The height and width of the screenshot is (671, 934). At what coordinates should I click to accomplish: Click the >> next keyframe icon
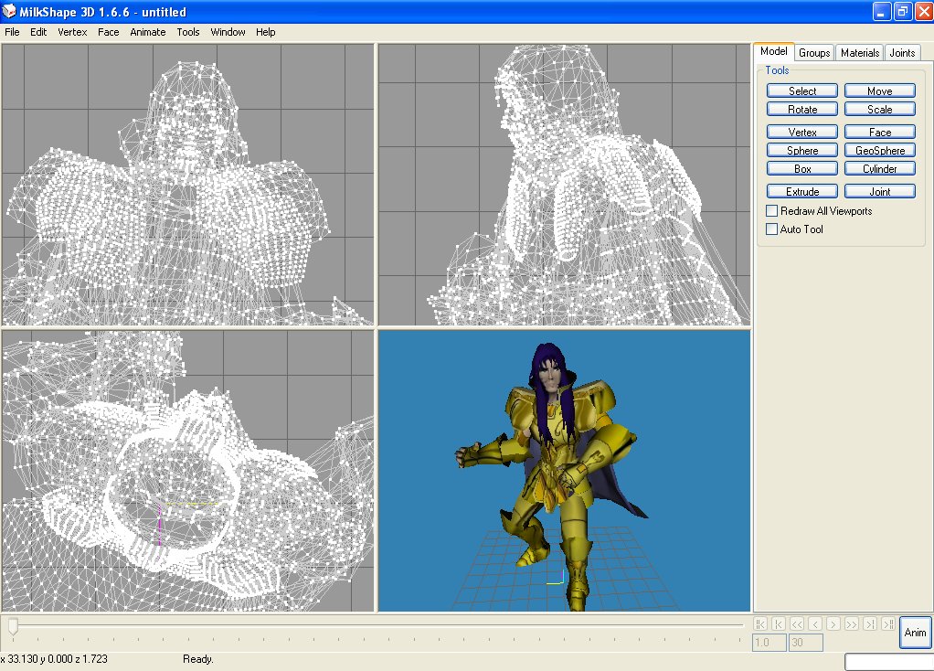click(x=852, y=624)
